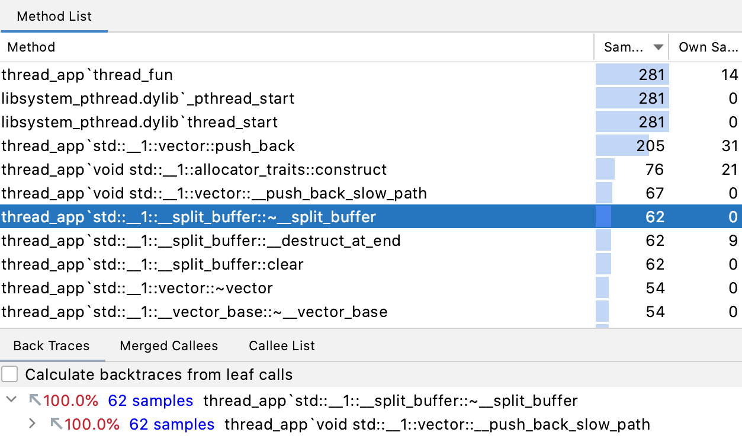Sort by the Own Samples column header
The image size is (742, 448).
pos(706,47)
